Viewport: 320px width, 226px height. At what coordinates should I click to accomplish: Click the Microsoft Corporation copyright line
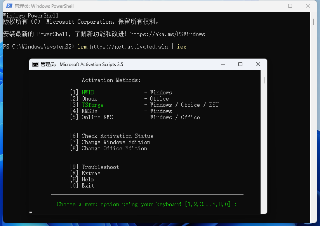point(81,22)
